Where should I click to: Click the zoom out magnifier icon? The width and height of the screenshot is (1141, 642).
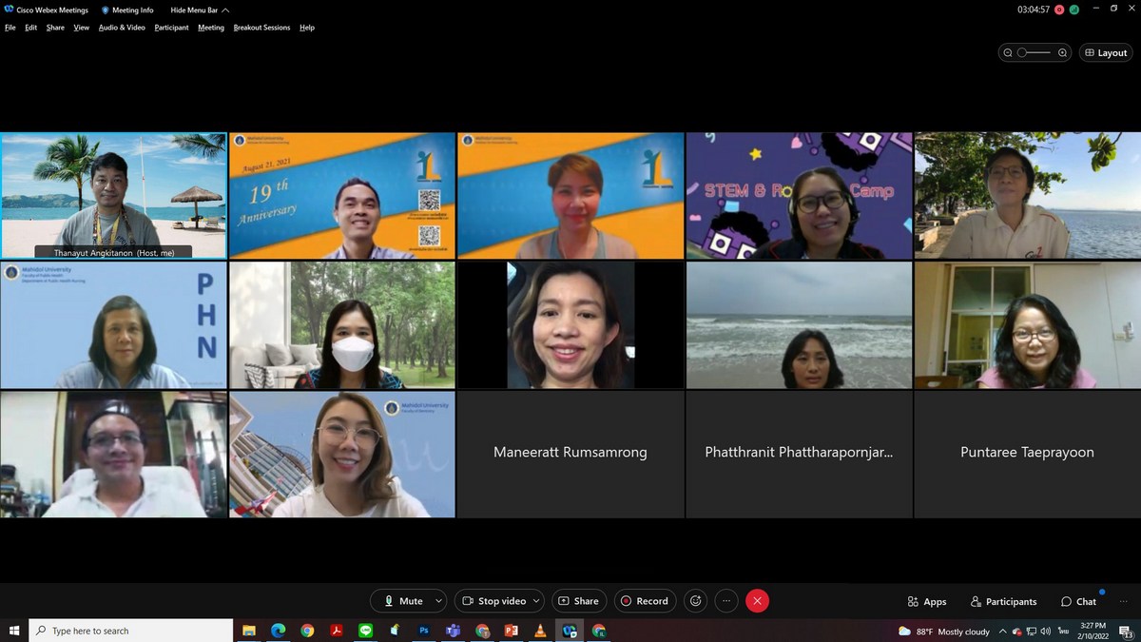click(1009, 53)
